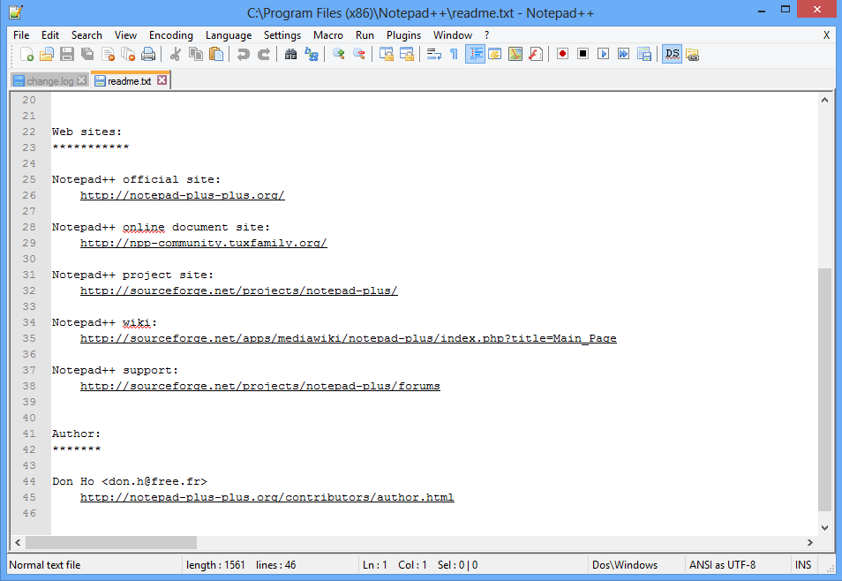Toggle DSpellCheck DS button

673,54
